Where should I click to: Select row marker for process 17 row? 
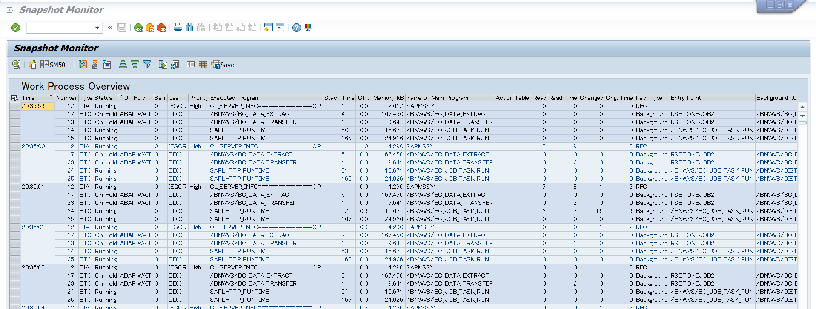coord(15,114)
